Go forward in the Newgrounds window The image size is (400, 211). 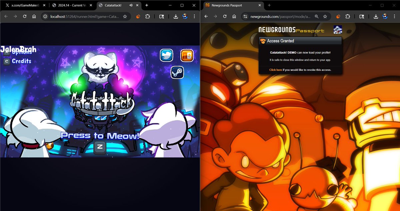click(215, 16)
